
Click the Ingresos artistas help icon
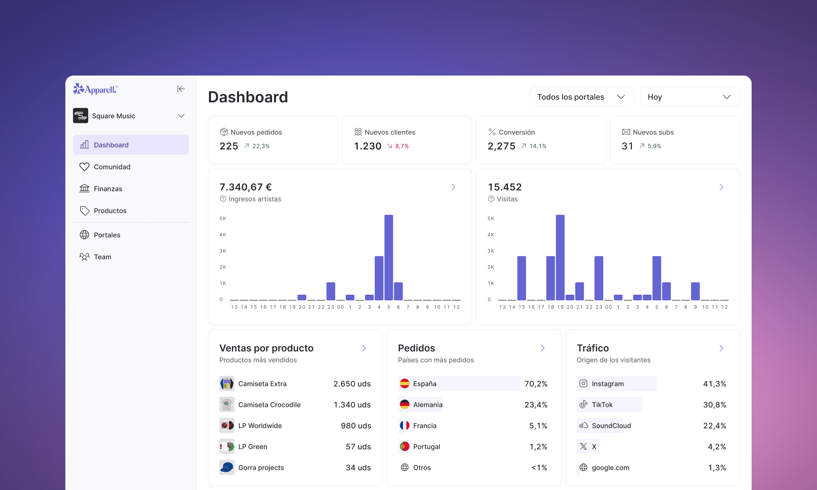223,199
